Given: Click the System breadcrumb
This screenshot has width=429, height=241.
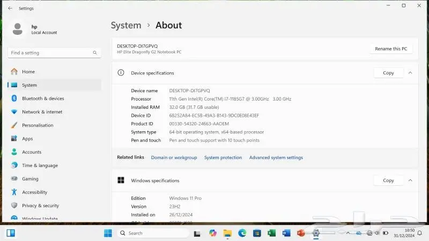Looking at the screenshot, I should pos(126,25).
